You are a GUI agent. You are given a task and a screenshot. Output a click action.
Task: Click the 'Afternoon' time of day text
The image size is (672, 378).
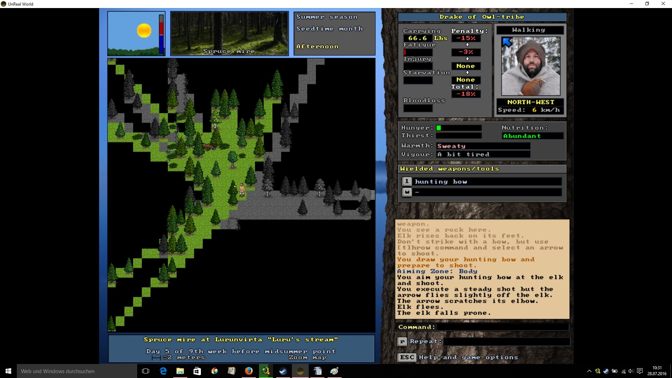pyautogui.click(x=317, y=47)
